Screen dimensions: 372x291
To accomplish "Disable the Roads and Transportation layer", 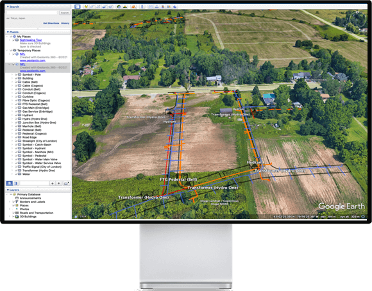I will coord(13,213).
